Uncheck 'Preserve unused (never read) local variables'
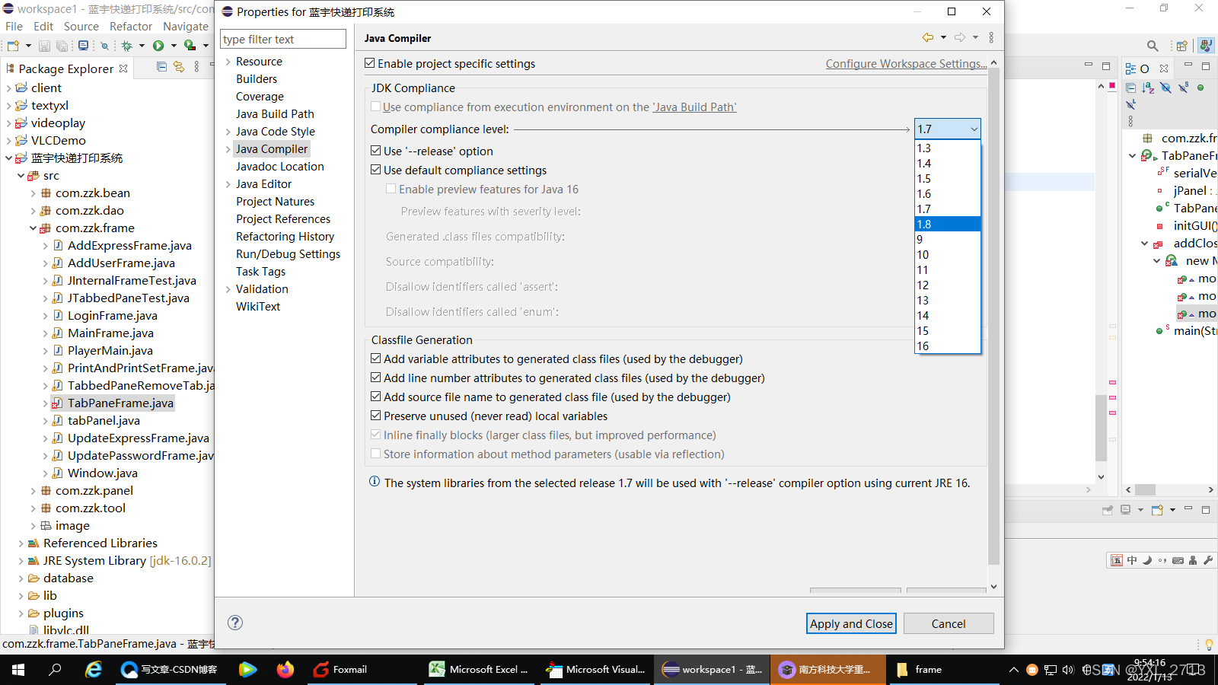 375,416
